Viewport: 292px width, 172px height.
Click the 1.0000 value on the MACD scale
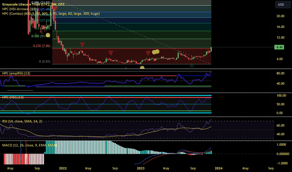tap(281, 144)
